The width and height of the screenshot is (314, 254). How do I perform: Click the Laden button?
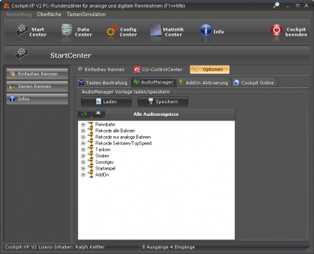tap(106, 102)
